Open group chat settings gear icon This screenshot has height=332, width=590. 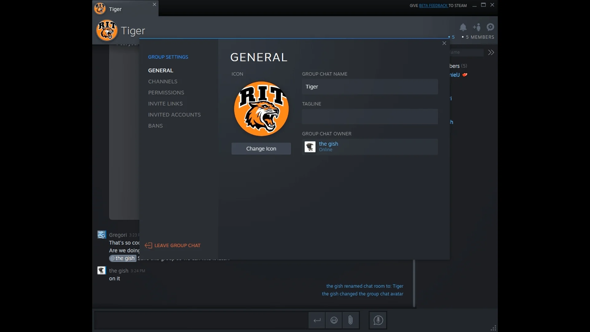(490, 27)
